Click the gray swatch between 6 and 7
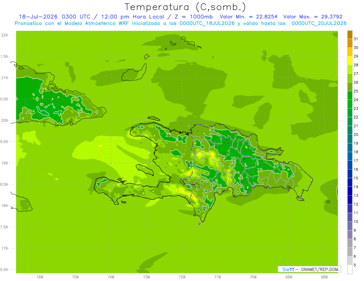This screenshot has width=364, height=281. click(x=350, y=252)
